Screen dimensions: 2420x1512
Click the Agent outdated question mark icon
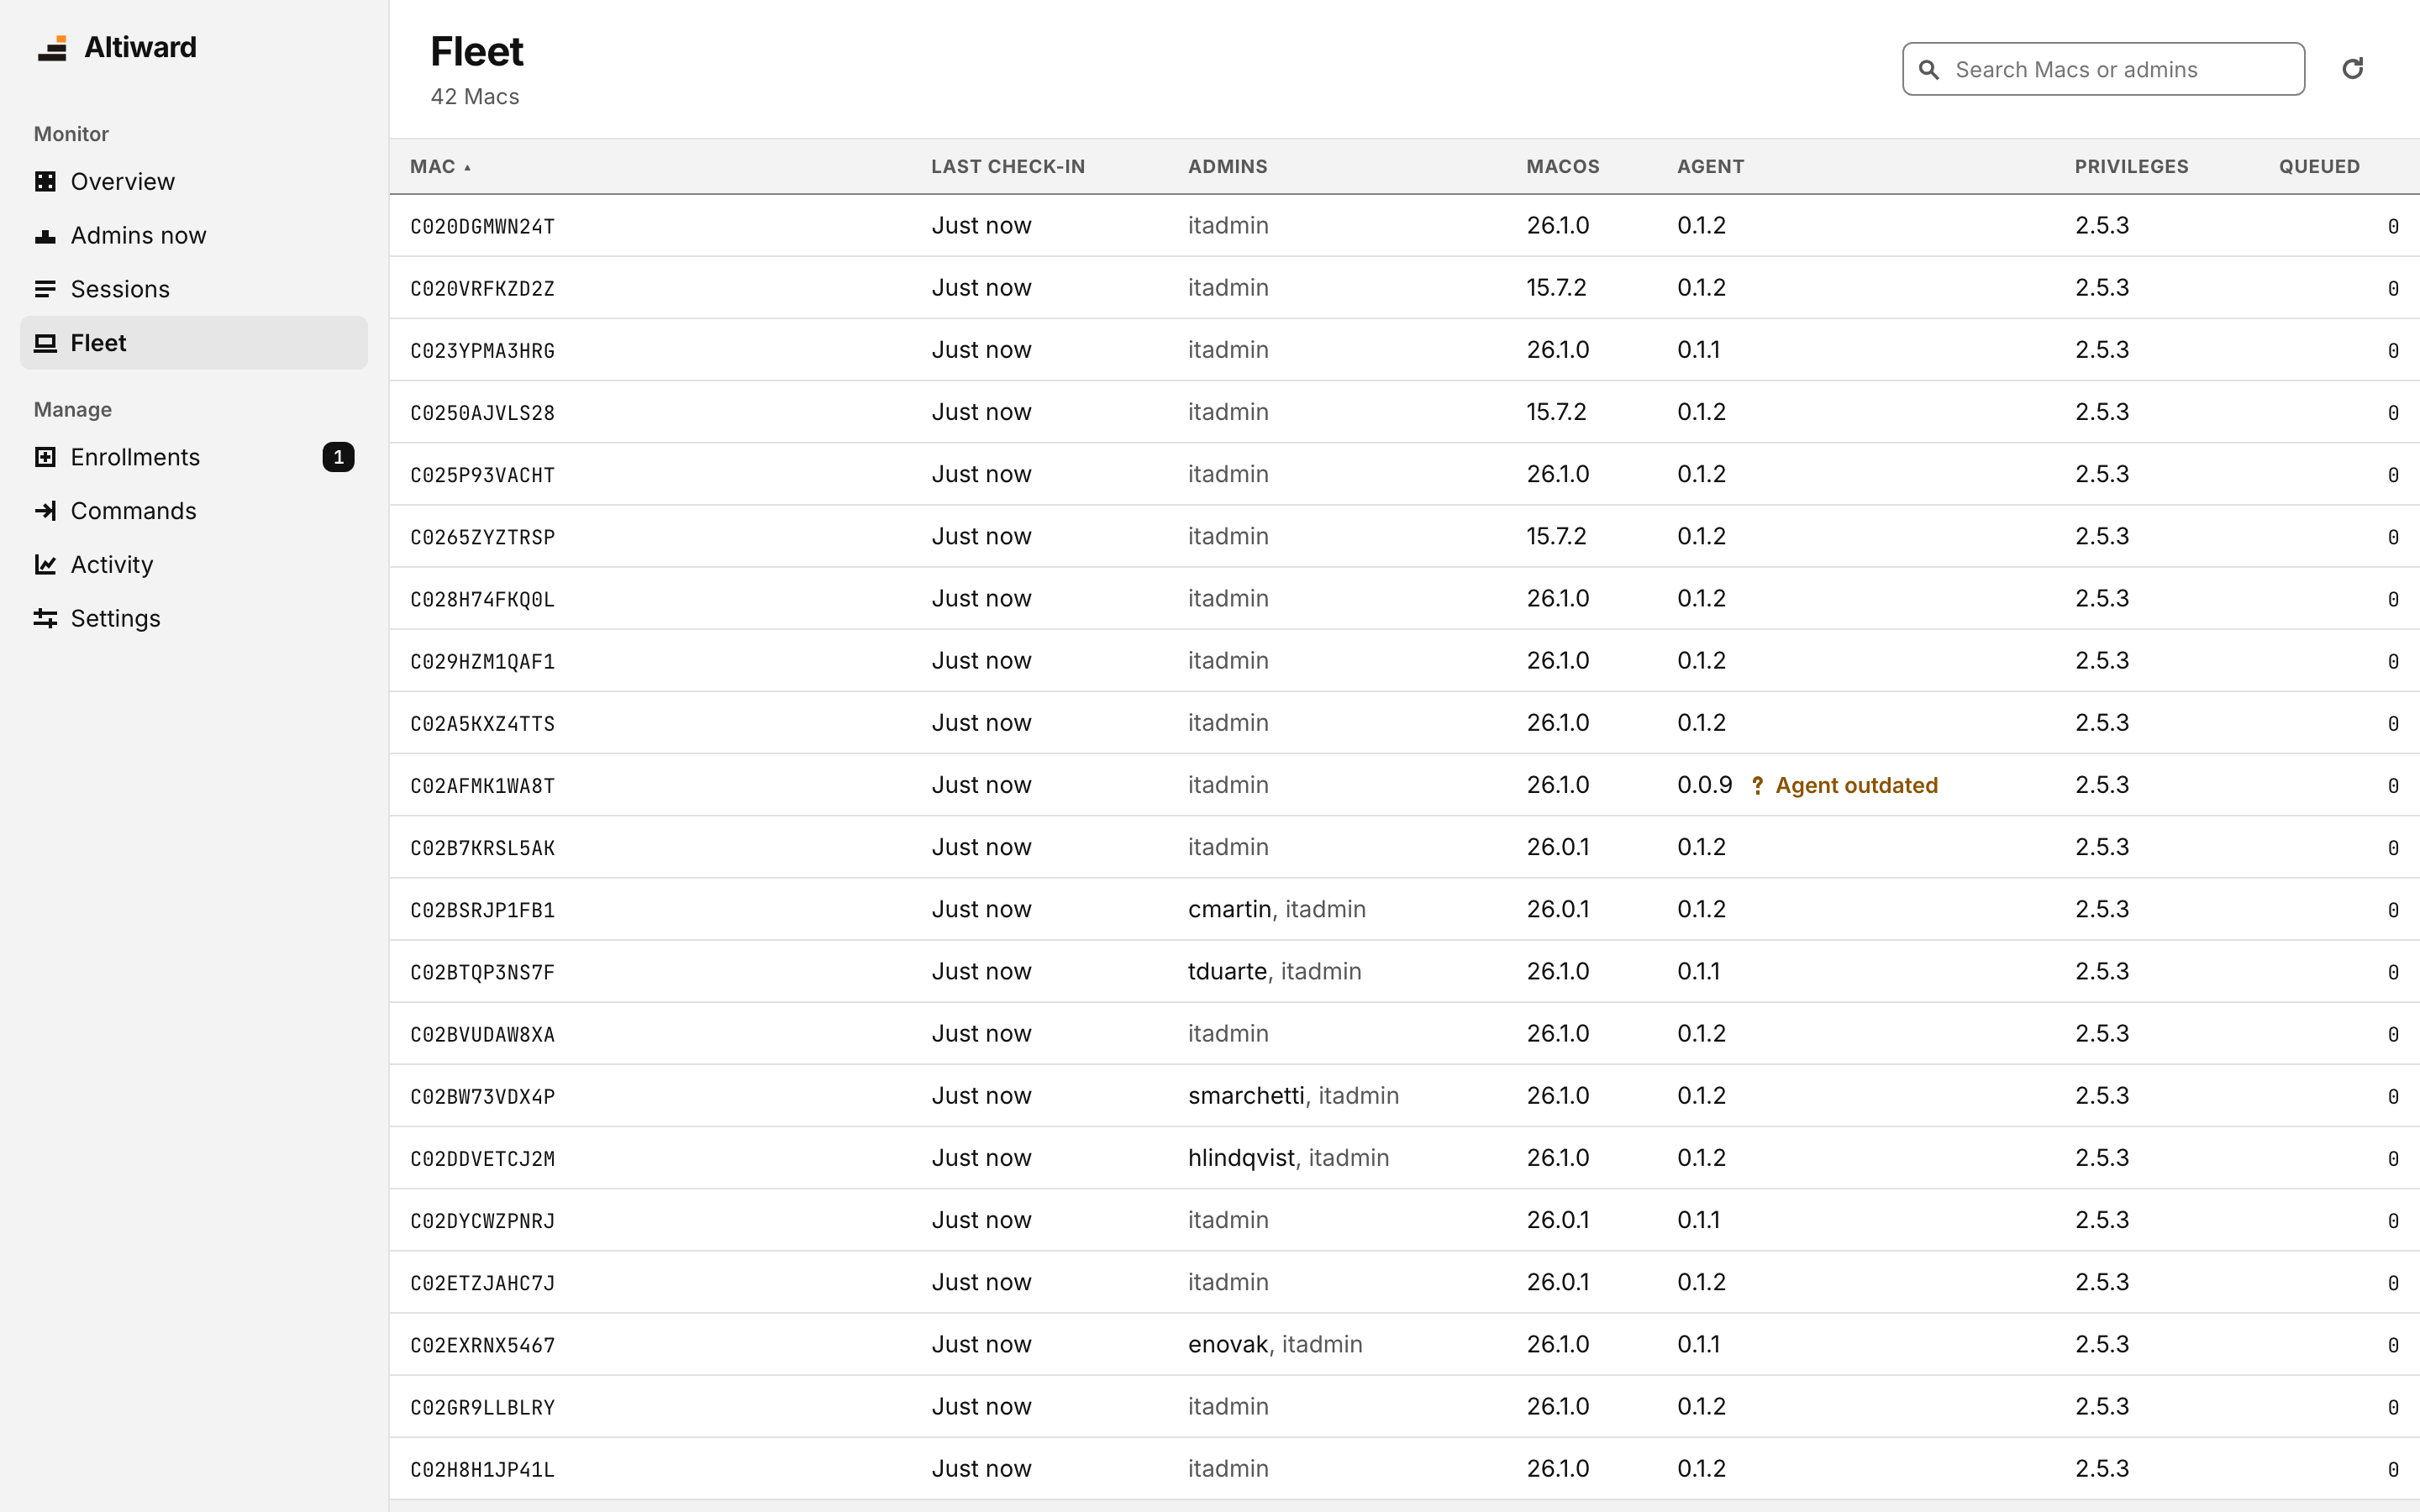(1757, 786)
